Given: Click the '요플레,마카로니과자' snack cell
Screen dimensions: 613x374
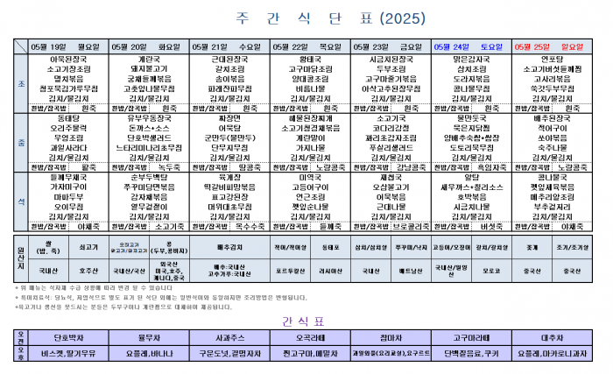Looking at the screenshot, I should point(552,354).
